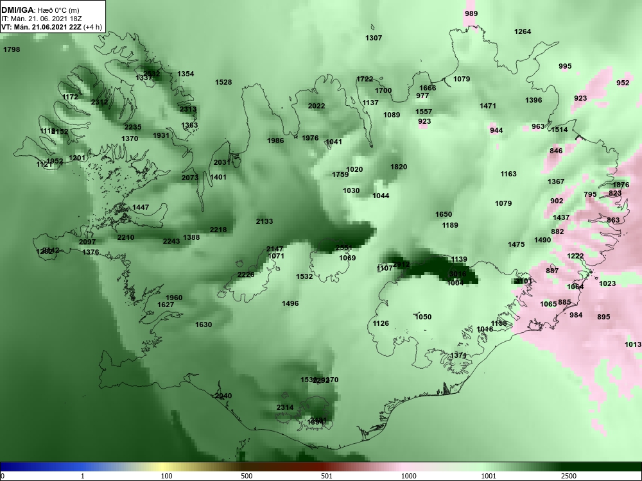Click the 1126 map value

[x=381, y=323]
